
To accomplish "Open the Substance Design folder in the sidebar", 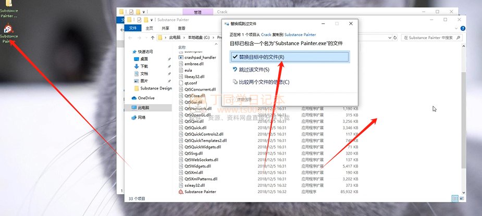I will 153,88.
